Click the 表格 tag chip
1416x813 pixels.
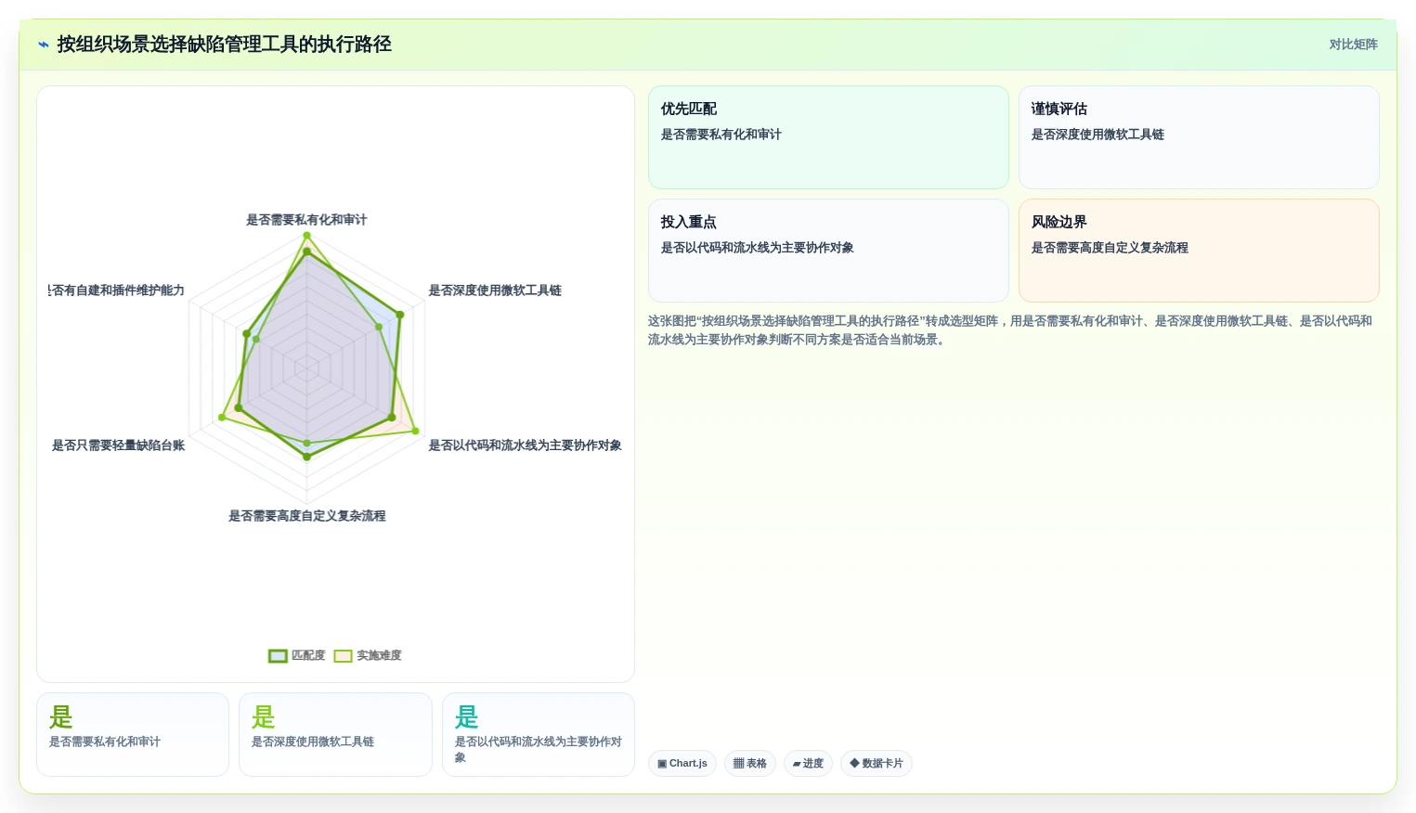(750, 763)
